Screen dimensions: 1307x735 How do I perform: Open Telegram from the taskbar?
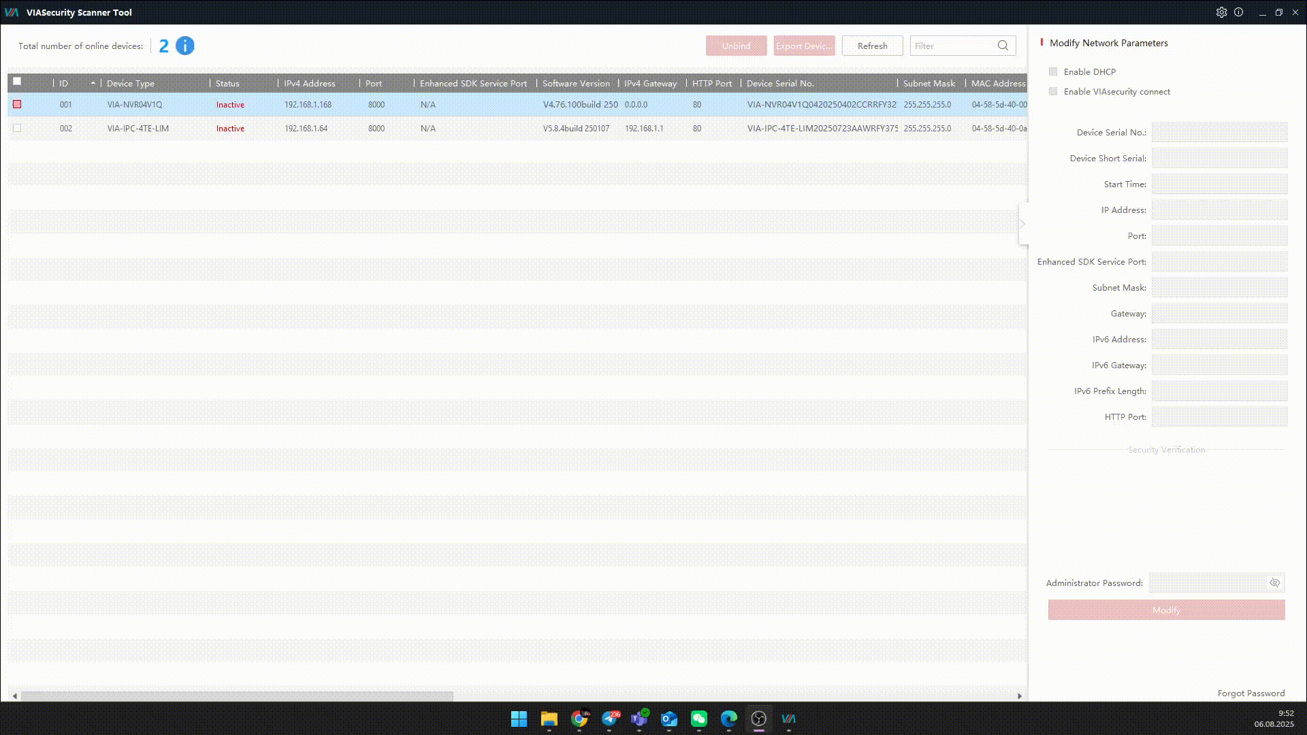(610, 719)
